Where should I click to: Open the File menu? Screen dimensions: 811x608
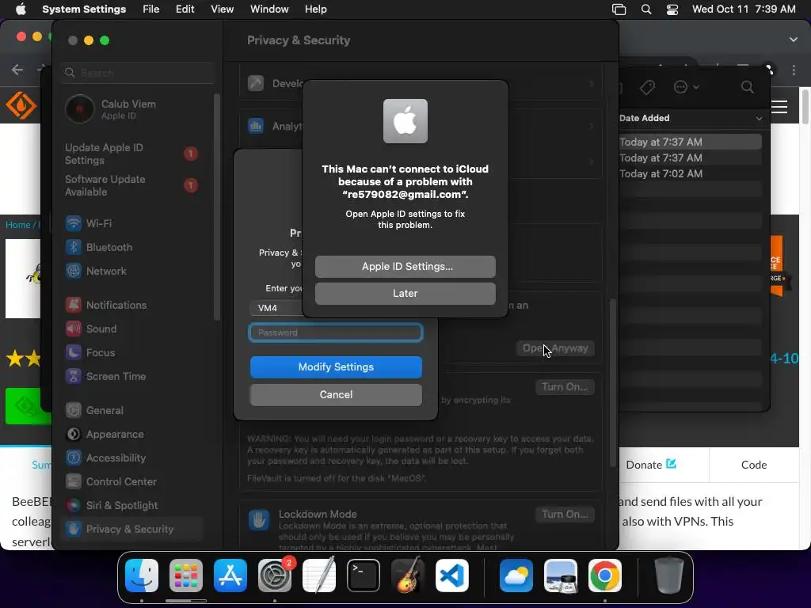click(151, 9)
